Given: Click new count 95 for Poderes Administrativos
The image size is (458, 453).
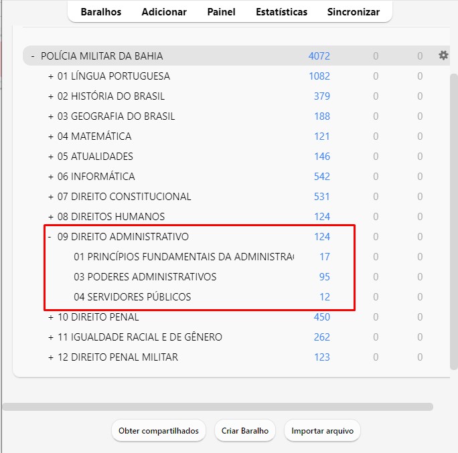Looking at the screenshot, I should tap(325, 277).
